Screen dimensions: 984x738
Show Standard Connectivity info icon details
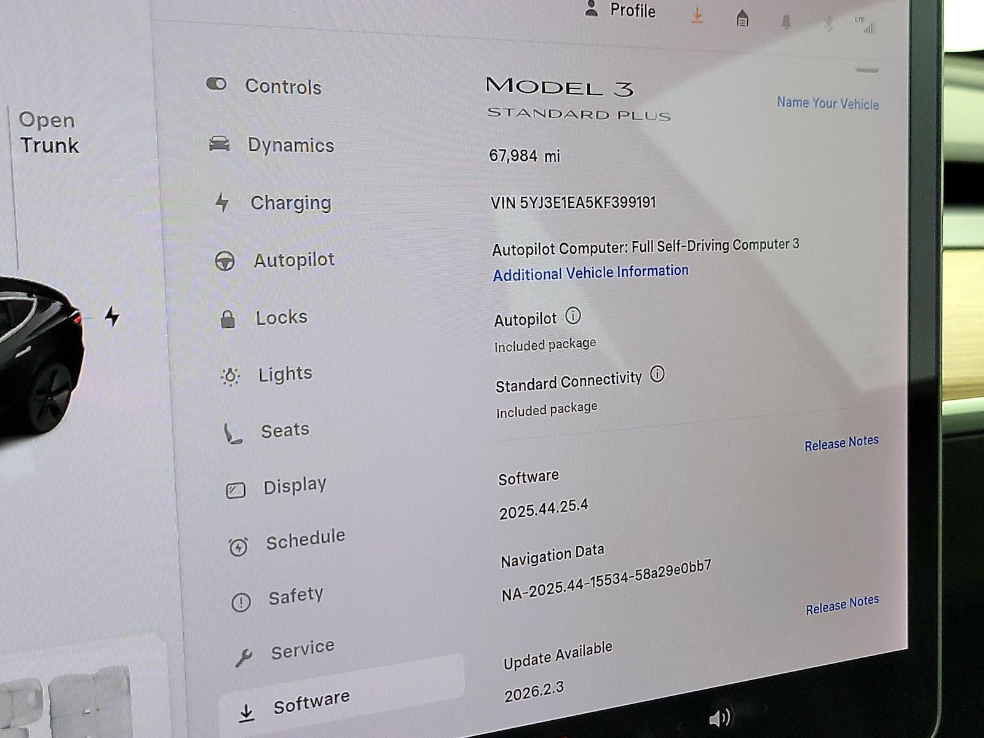[657, 374]
